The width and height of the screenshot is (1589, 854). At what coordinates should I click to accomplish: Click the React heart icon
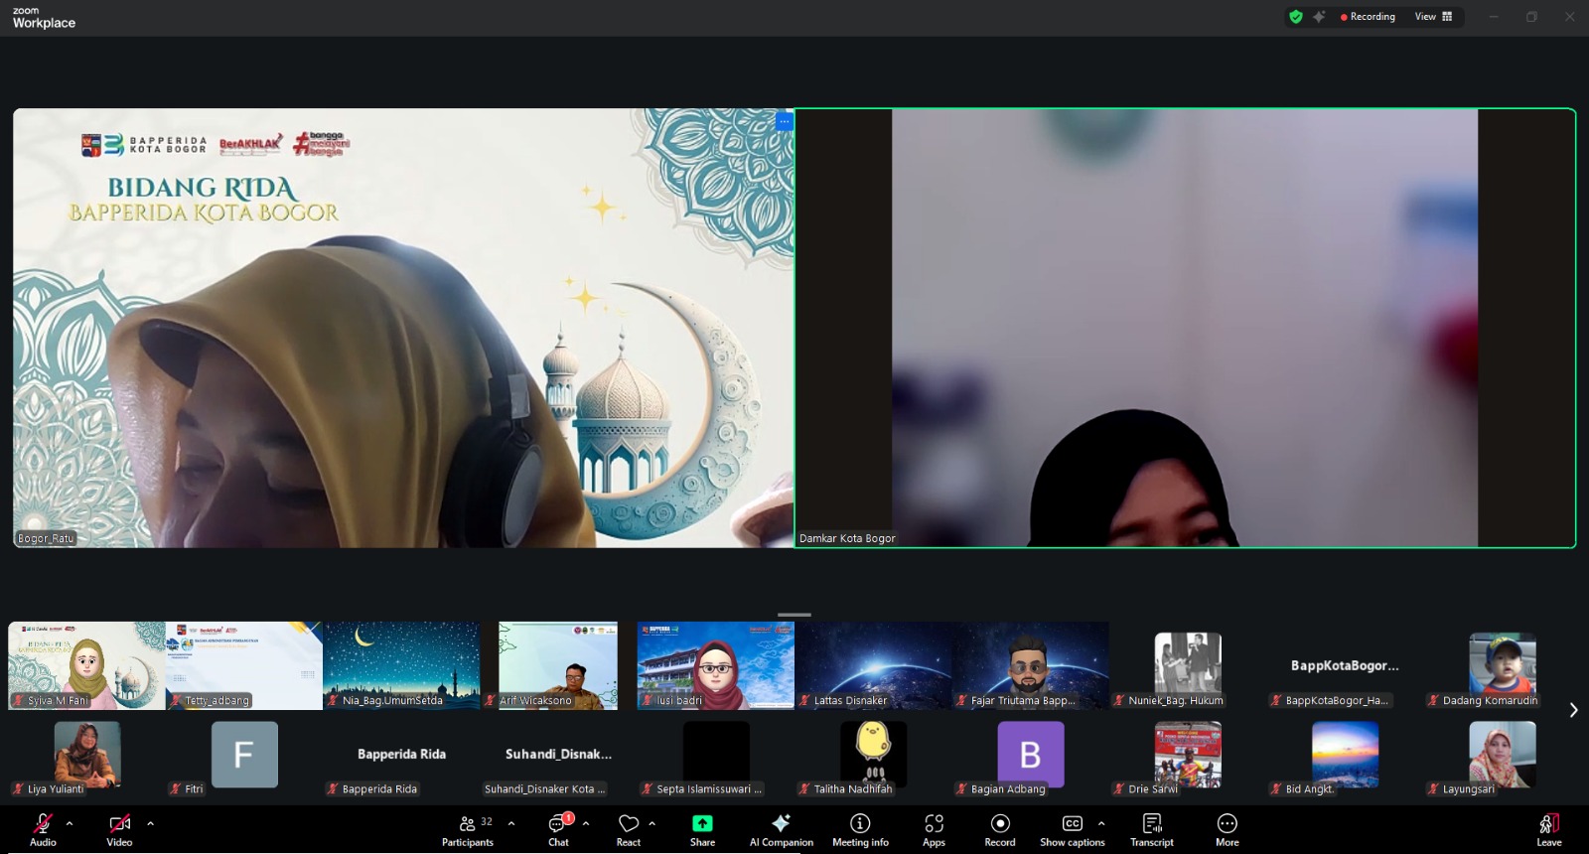(x=629, y=829)
